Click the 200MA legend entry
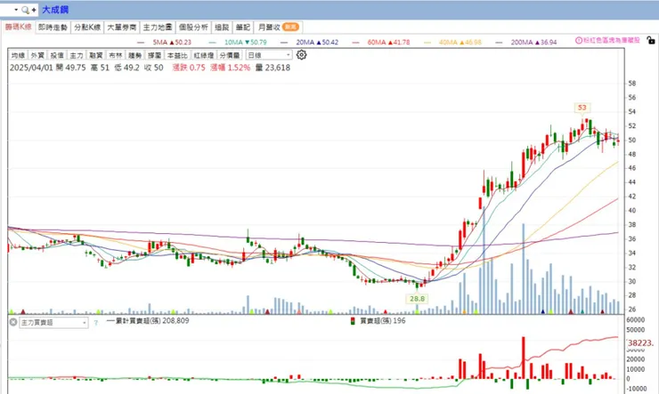The width and height of the screenshot is (659, 394). 526,42
